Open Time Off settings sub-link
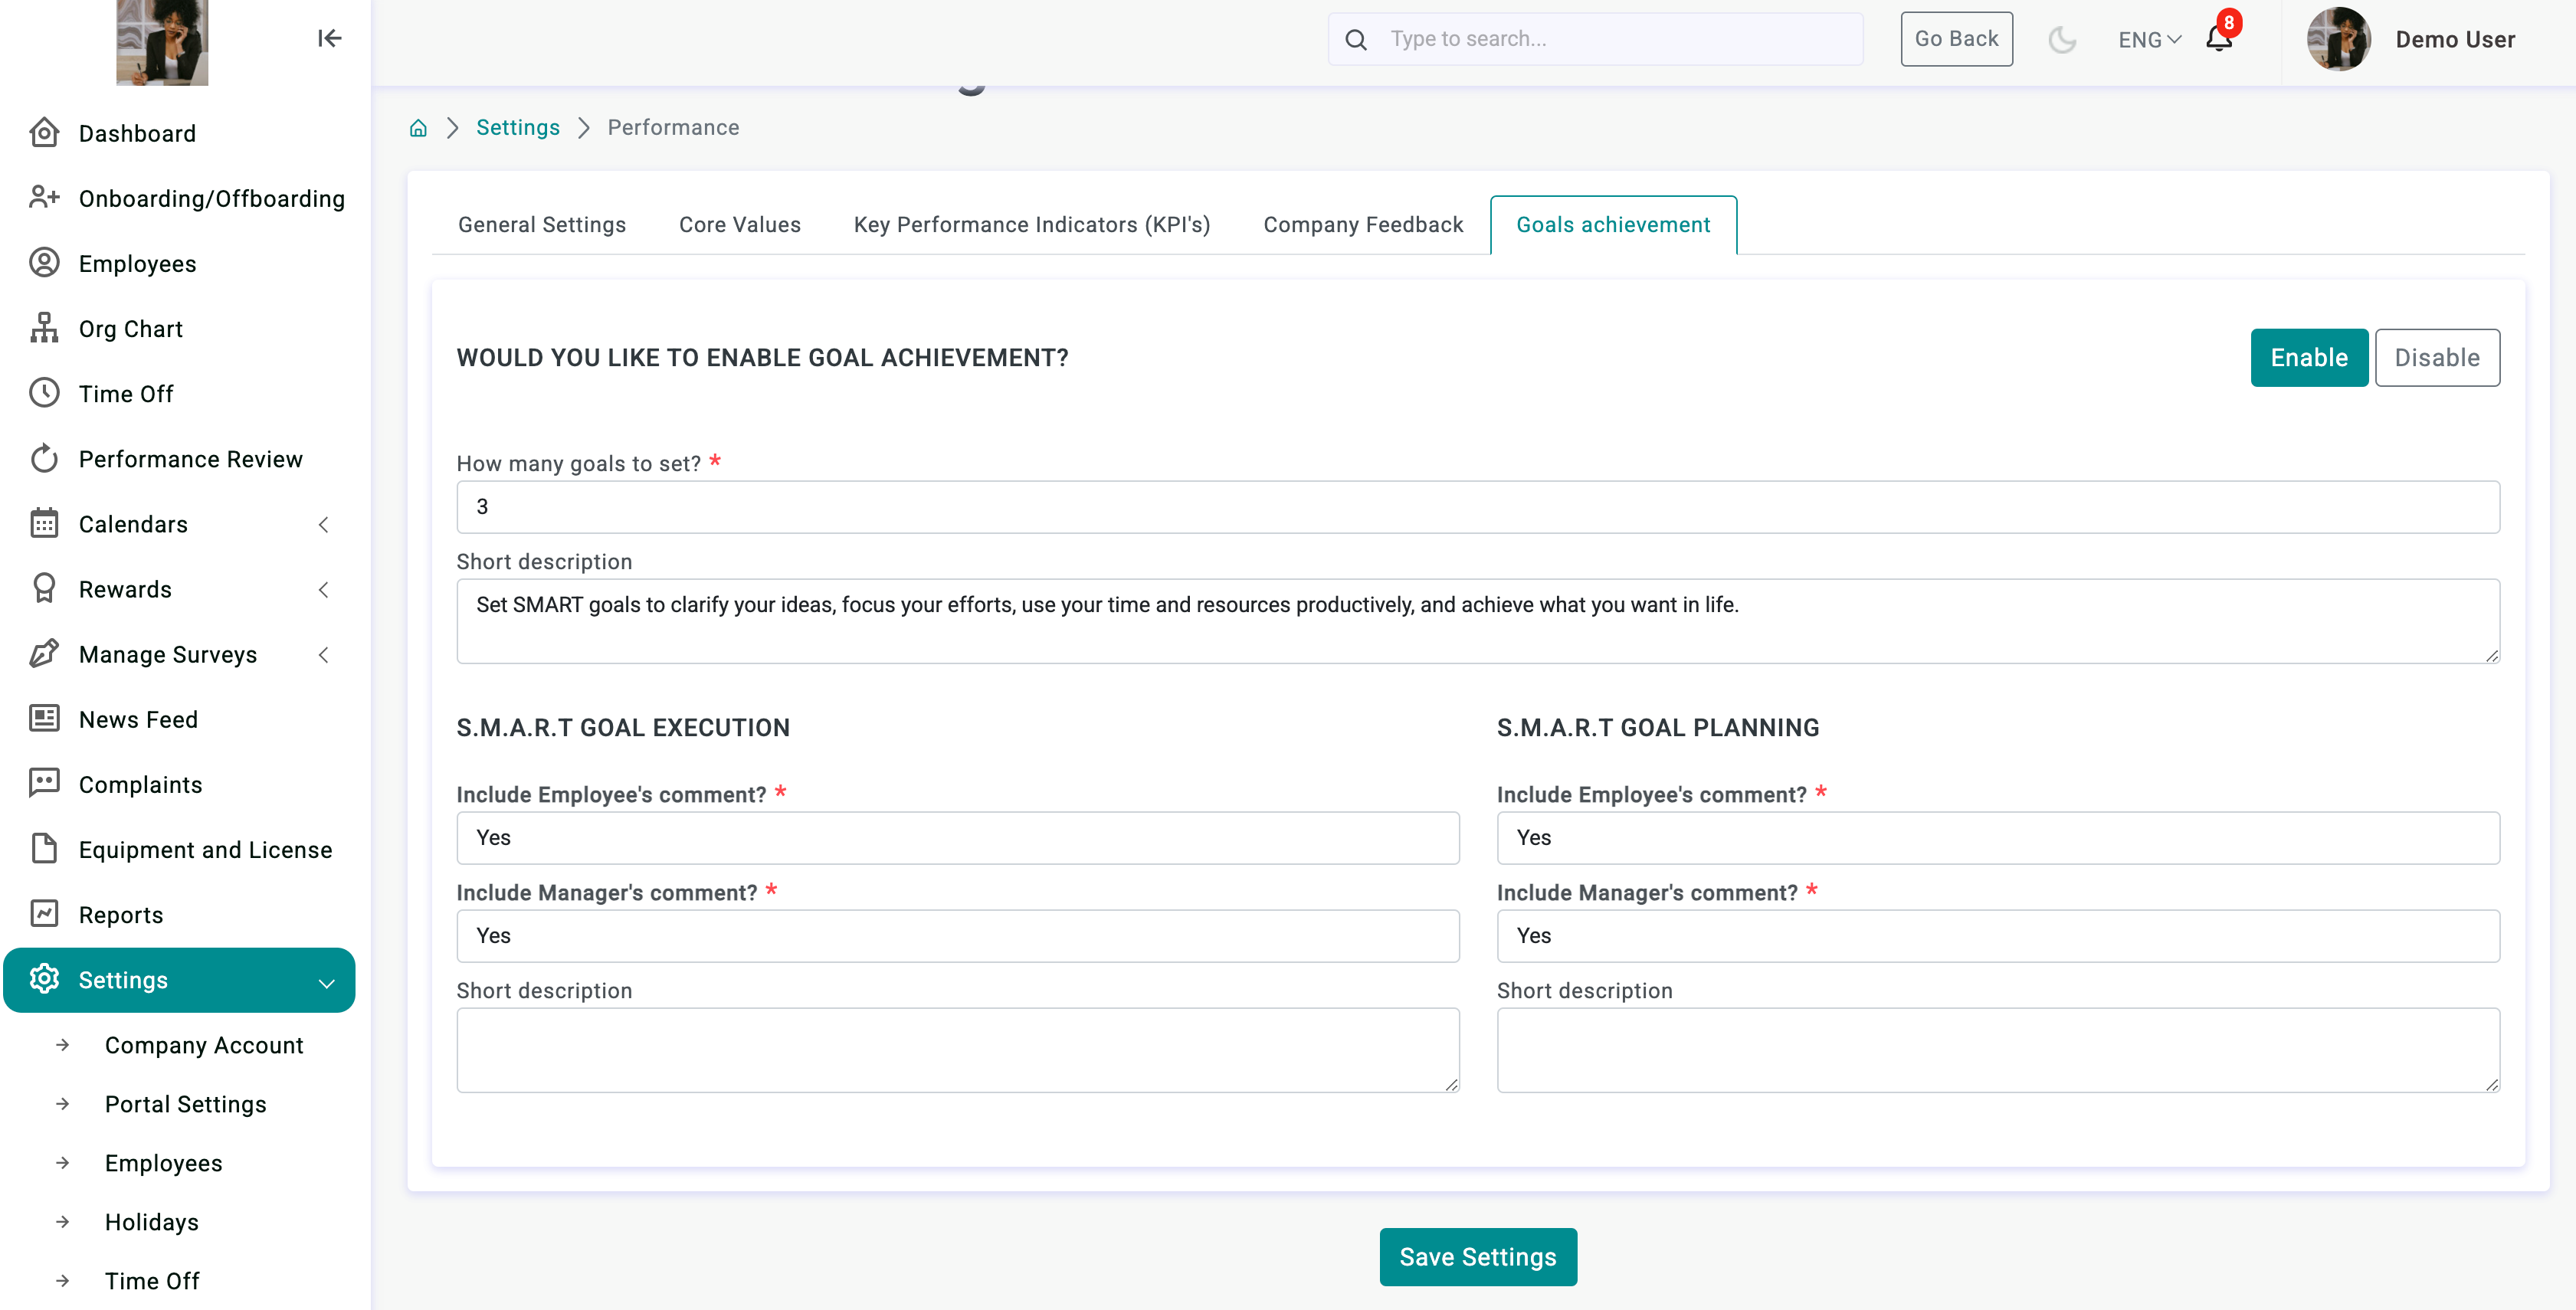This screenshot has width=2576, height=1310. coord(152,1280)
